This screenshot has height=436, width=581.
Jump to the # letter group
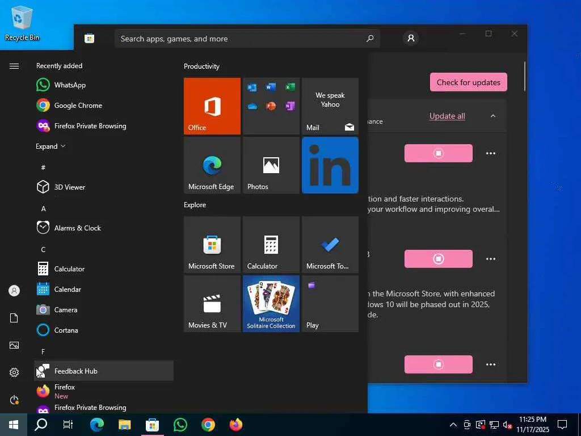pos(43,167)
